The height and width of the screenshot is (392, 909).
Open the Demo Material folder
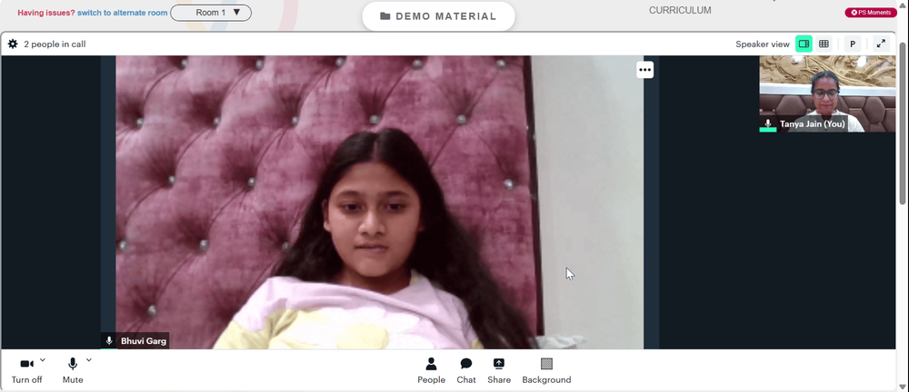(x=438, y=16)
